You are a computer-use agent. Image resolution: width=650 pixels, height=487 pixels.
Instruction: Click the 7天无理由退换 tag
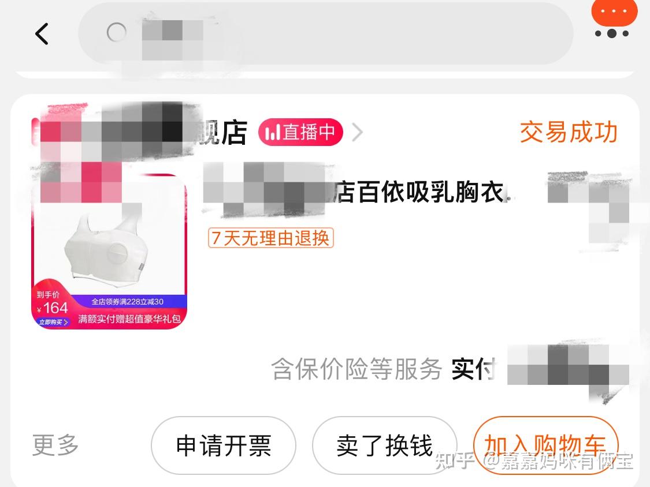pos(271,238)
